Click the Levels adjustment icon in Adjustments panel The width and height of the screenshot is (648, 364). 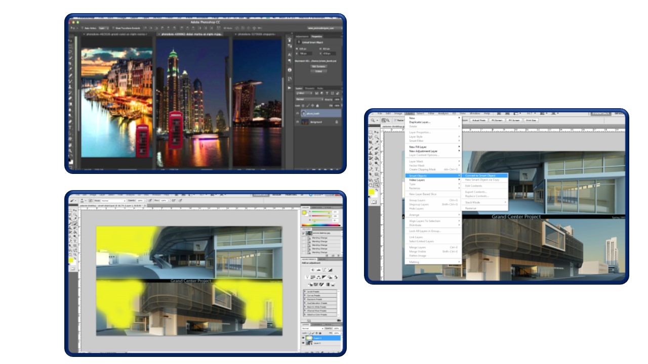(319, 270)
